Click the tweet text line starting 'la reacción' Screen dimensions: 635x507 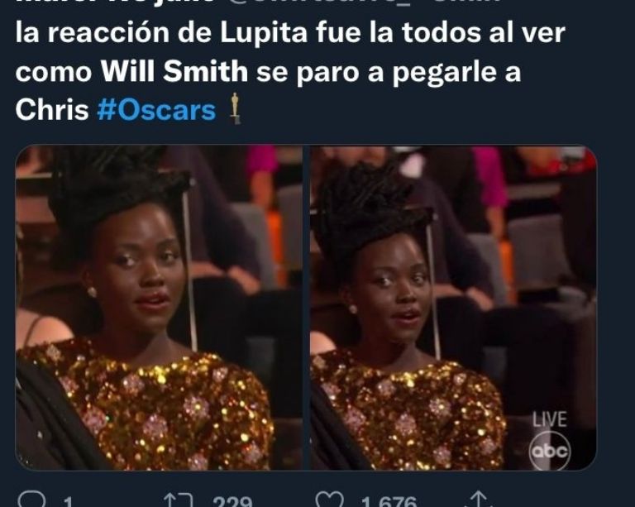tap(290, 33)
